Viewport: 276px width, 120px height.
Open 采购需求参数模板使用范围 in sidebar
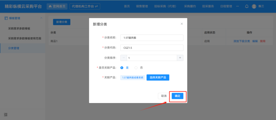click(x=25, y=38)
